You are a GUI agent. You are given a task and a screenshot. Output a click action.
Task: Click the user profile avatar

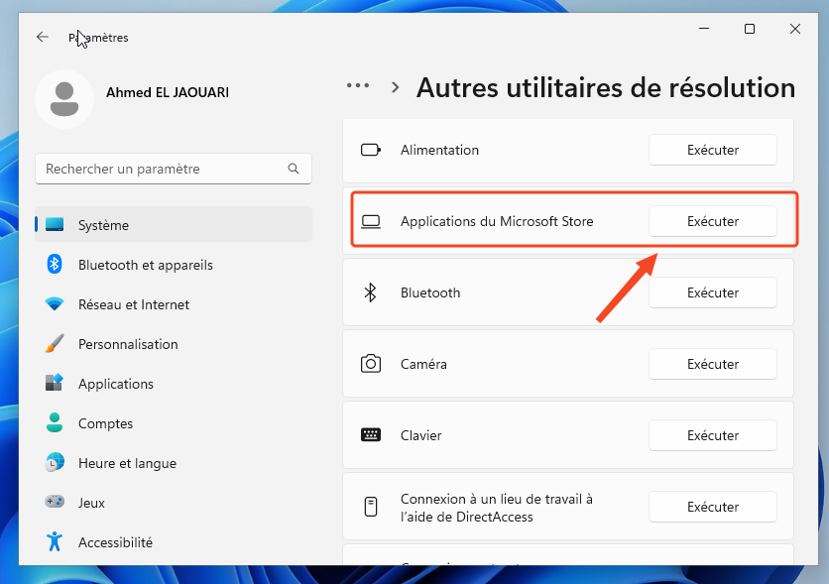pyautogui.click(x=64, y=99)
